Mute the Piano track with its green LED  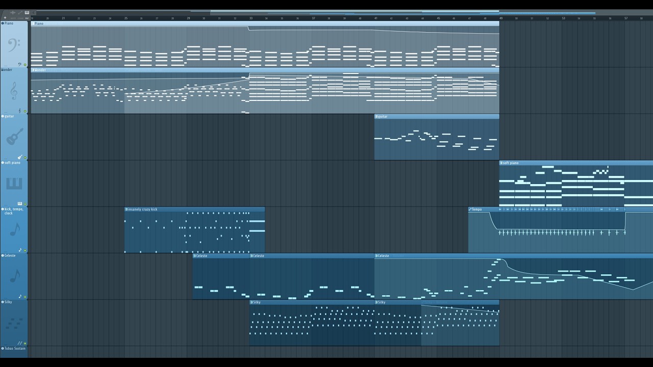(x=25, y=65)
